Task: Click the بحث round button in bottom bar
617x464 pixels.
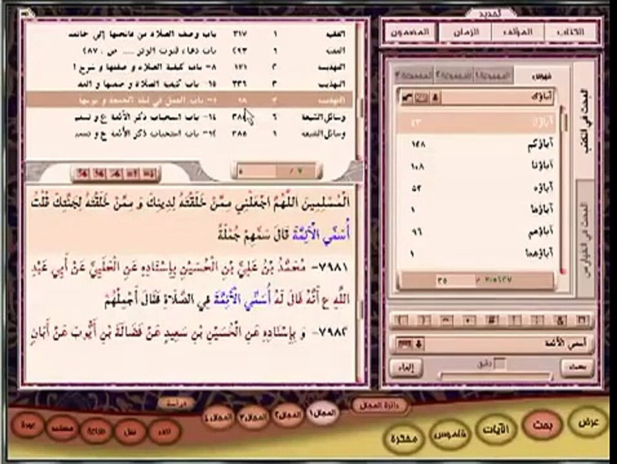Action: [543, 425]
